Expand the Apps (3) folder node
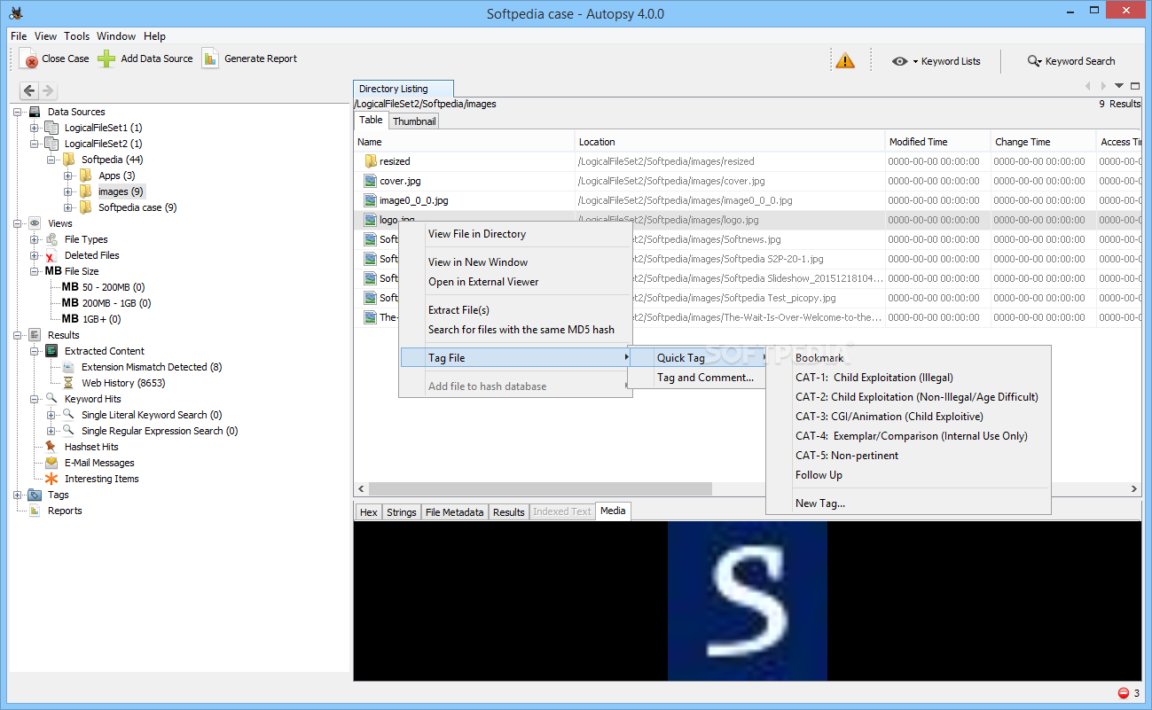 68,176
